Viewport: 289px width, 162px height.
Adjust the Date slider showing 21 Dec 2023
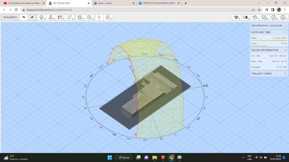[x=269, y=38]
